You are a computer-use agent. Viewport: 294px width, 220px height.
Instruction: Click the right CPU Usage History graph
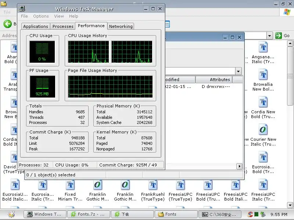[132, 52]
